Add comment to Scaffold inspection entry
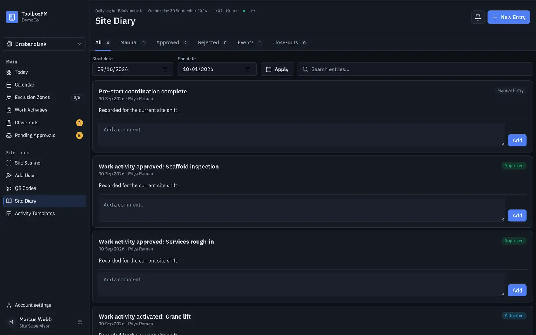 pos(517,216)
